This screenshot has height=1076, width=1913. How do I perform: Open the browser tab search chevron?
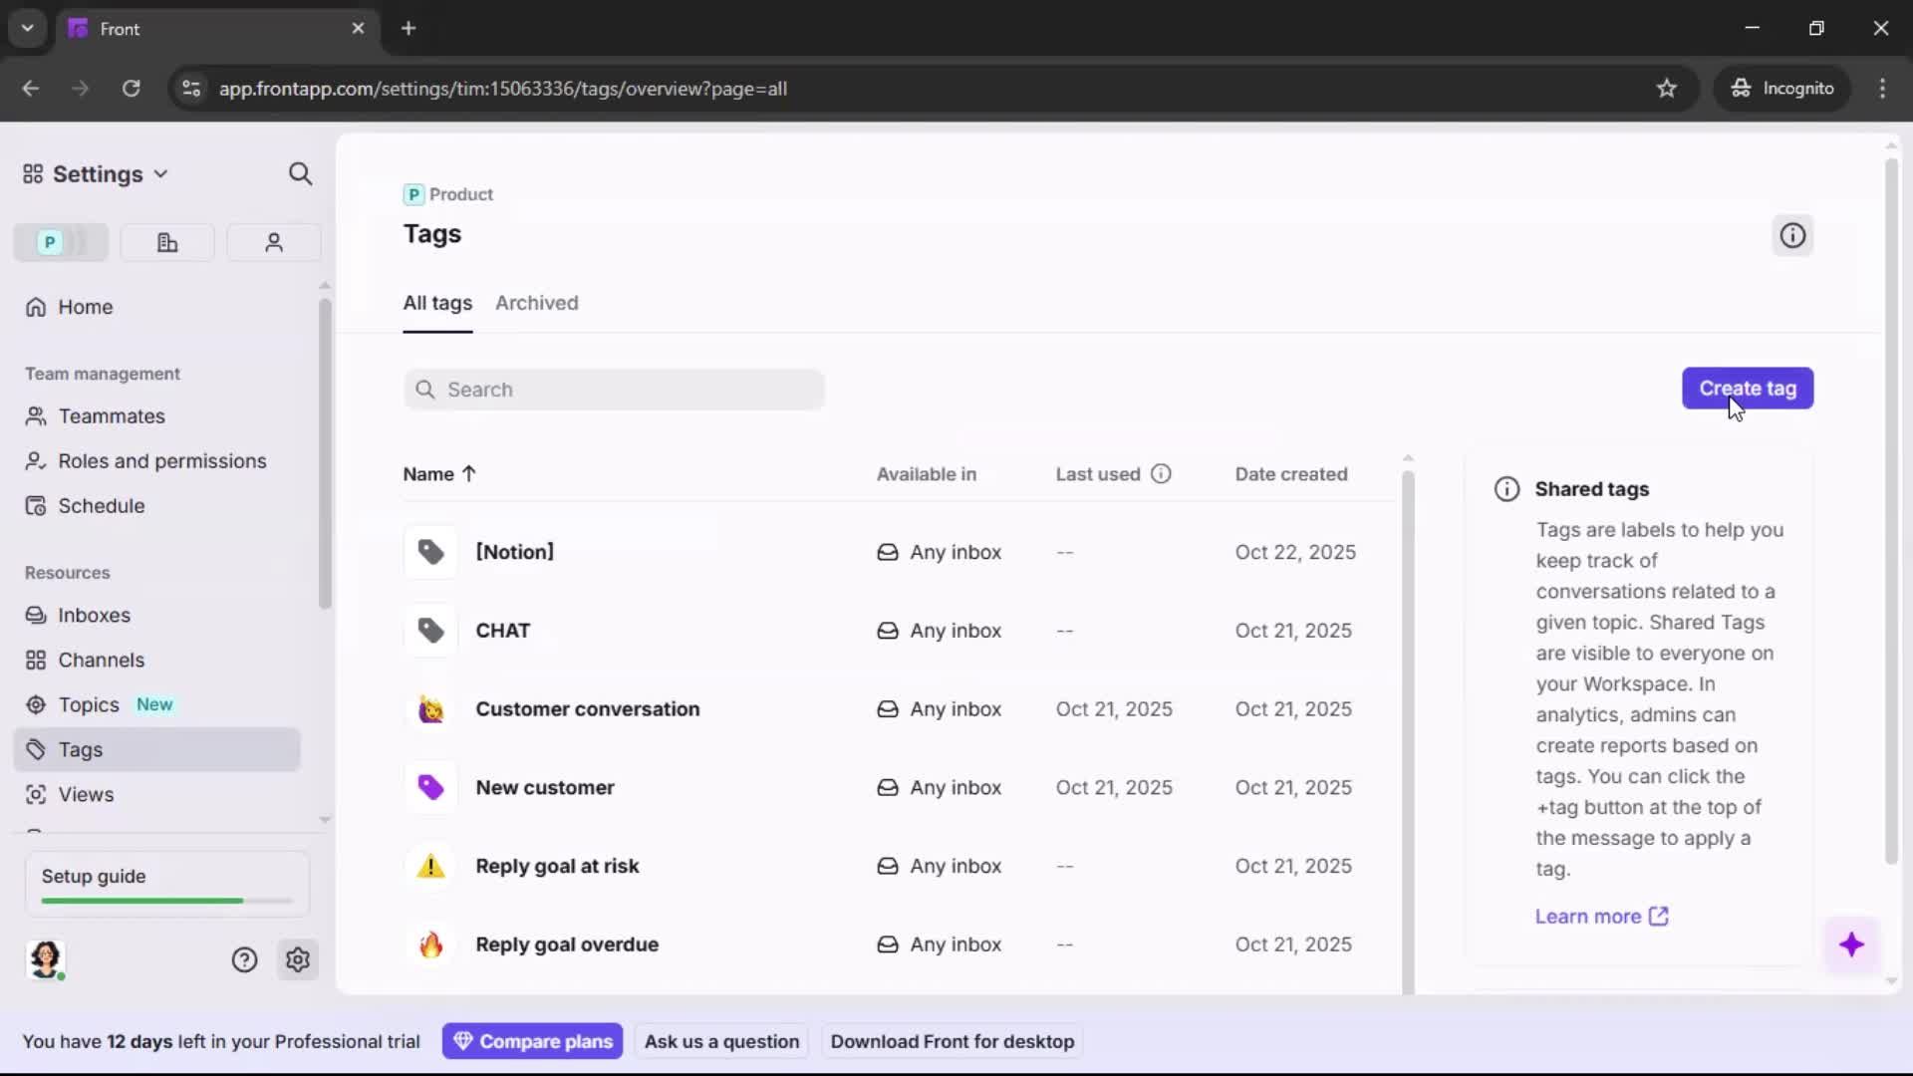[27, 28]
